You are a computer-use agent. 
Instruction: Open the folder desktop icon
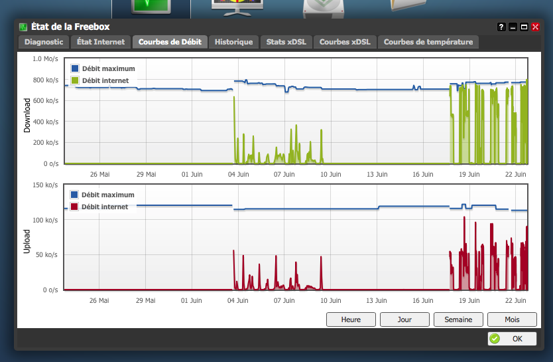coord(408,5)
